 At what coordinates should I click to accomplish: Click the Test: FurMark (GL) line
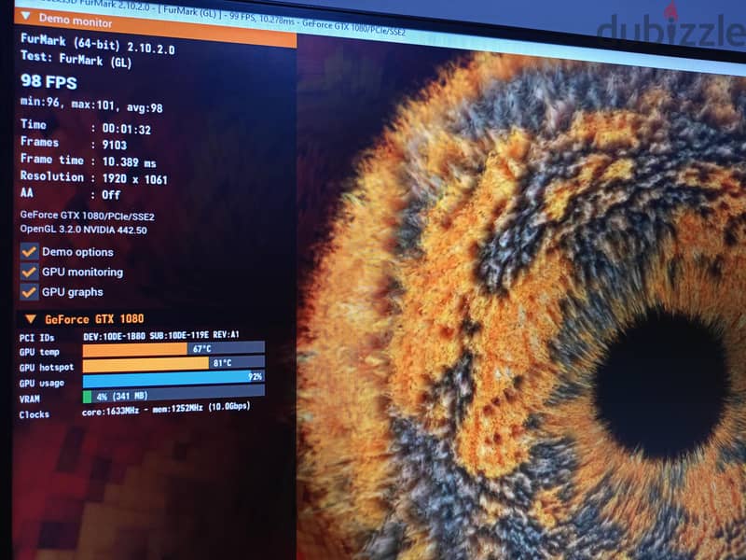(x=76, y=59)
